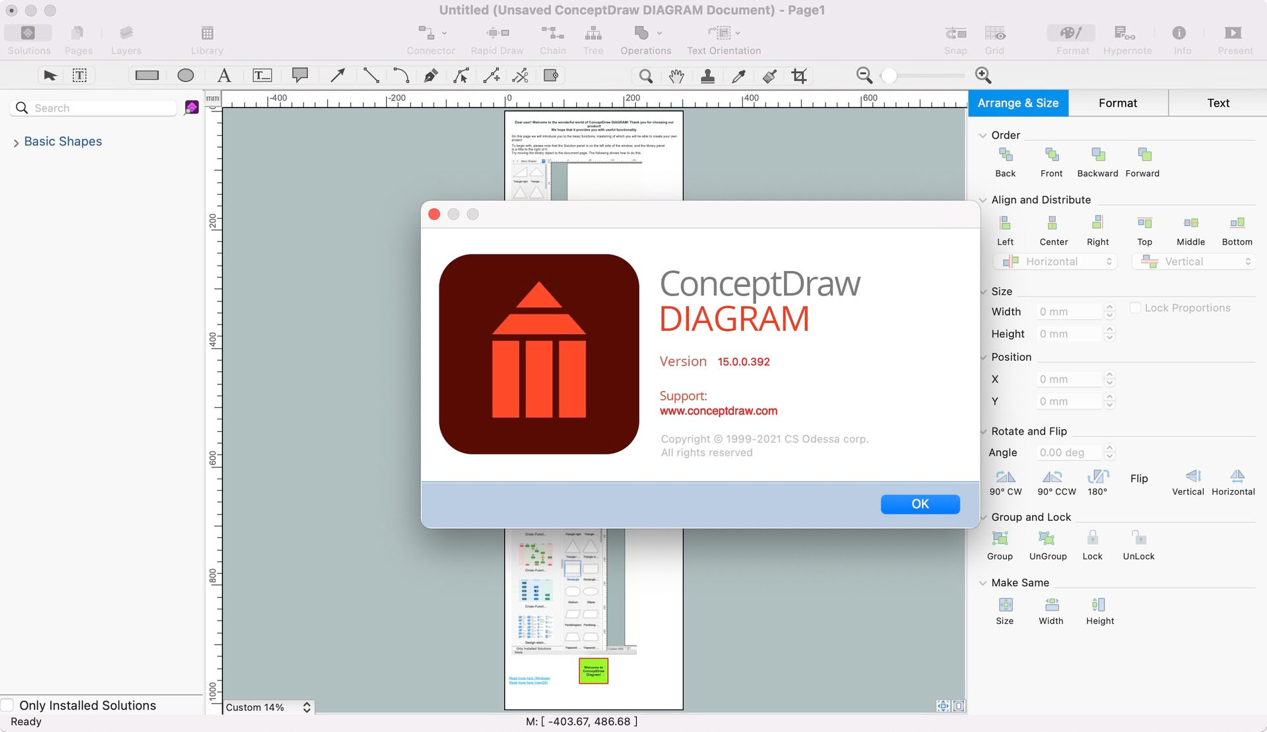1267x732 pixels.
Task: Open the Vertical distribute dropdown
Action: pos(1194,262)
